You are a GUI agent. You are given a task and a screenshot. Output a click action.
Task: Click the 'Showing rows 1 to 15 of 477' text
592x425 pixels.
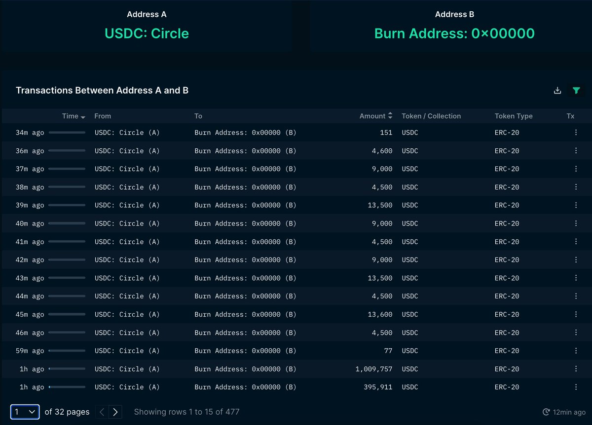186,412
